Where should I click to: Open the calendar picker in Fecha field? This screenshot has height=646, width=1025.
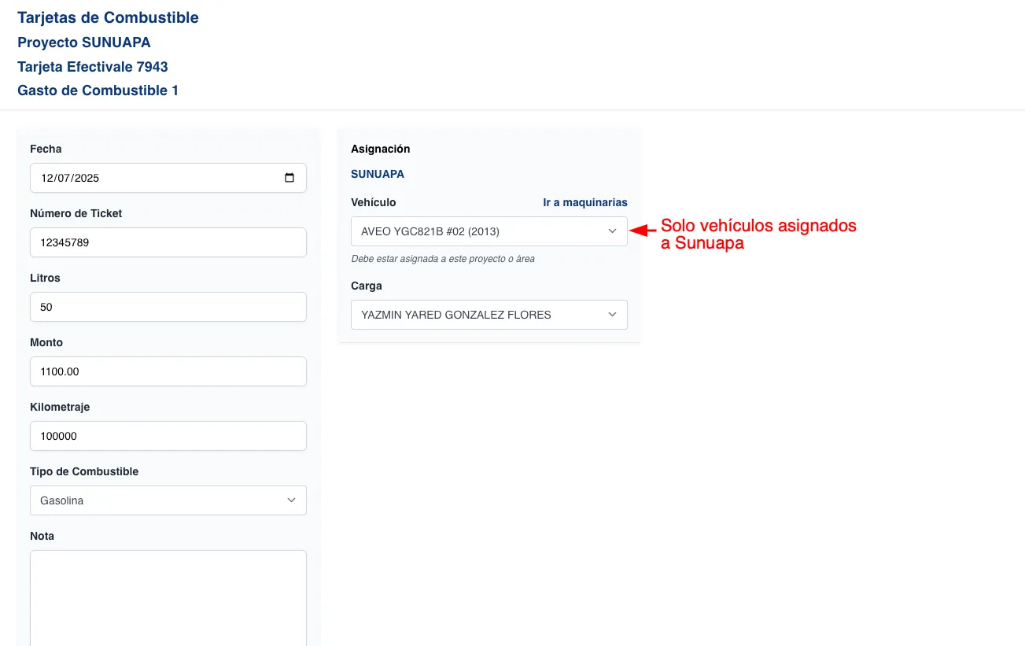[289, 178]
